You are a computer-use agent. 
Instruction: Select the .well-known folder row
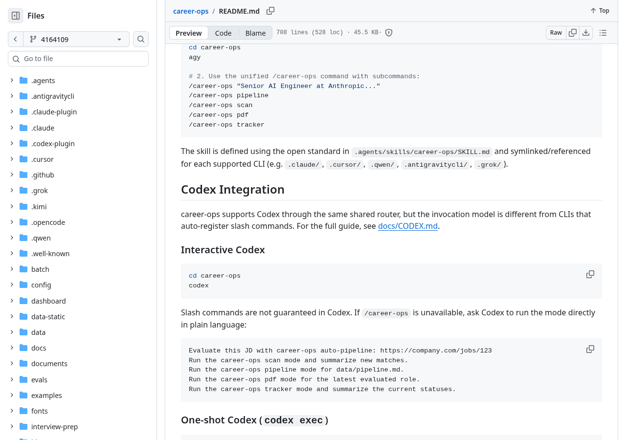(78, 253)
